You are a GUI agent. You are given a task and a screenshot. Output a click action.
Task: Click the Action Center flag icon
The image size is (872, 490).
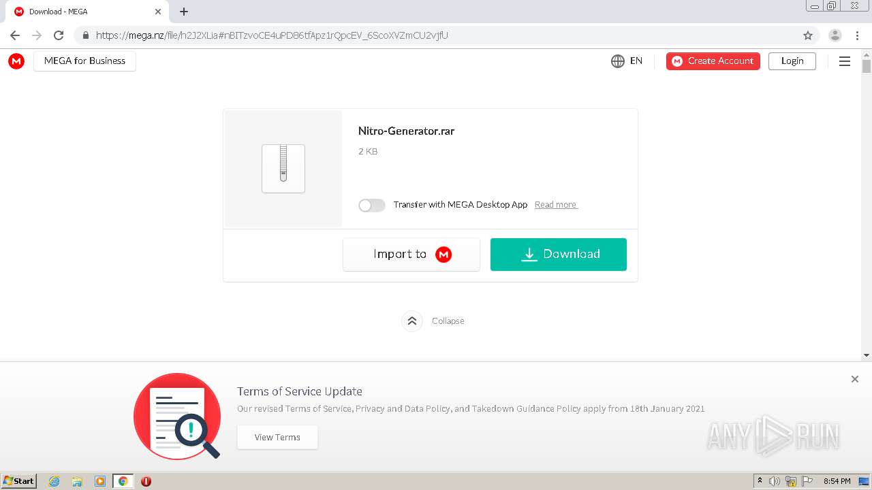click(x=807, y=481)
